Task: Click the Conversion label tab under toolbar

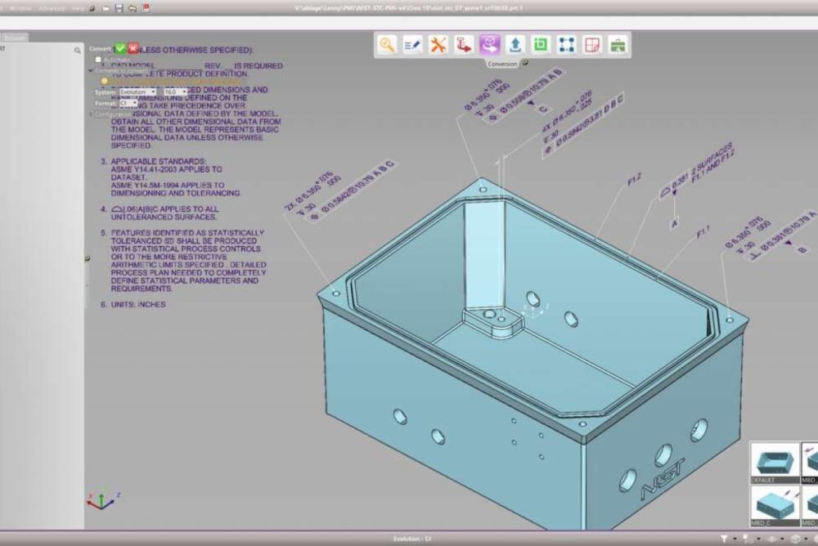Action: pyautogui.click(x=502, y=64)
